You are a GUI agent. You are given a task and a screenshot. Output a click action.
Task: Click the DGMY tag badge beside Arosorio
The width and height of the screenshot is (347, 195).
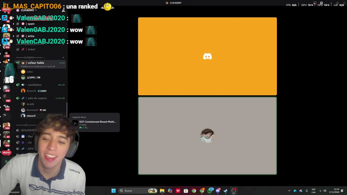pos(42,91)
